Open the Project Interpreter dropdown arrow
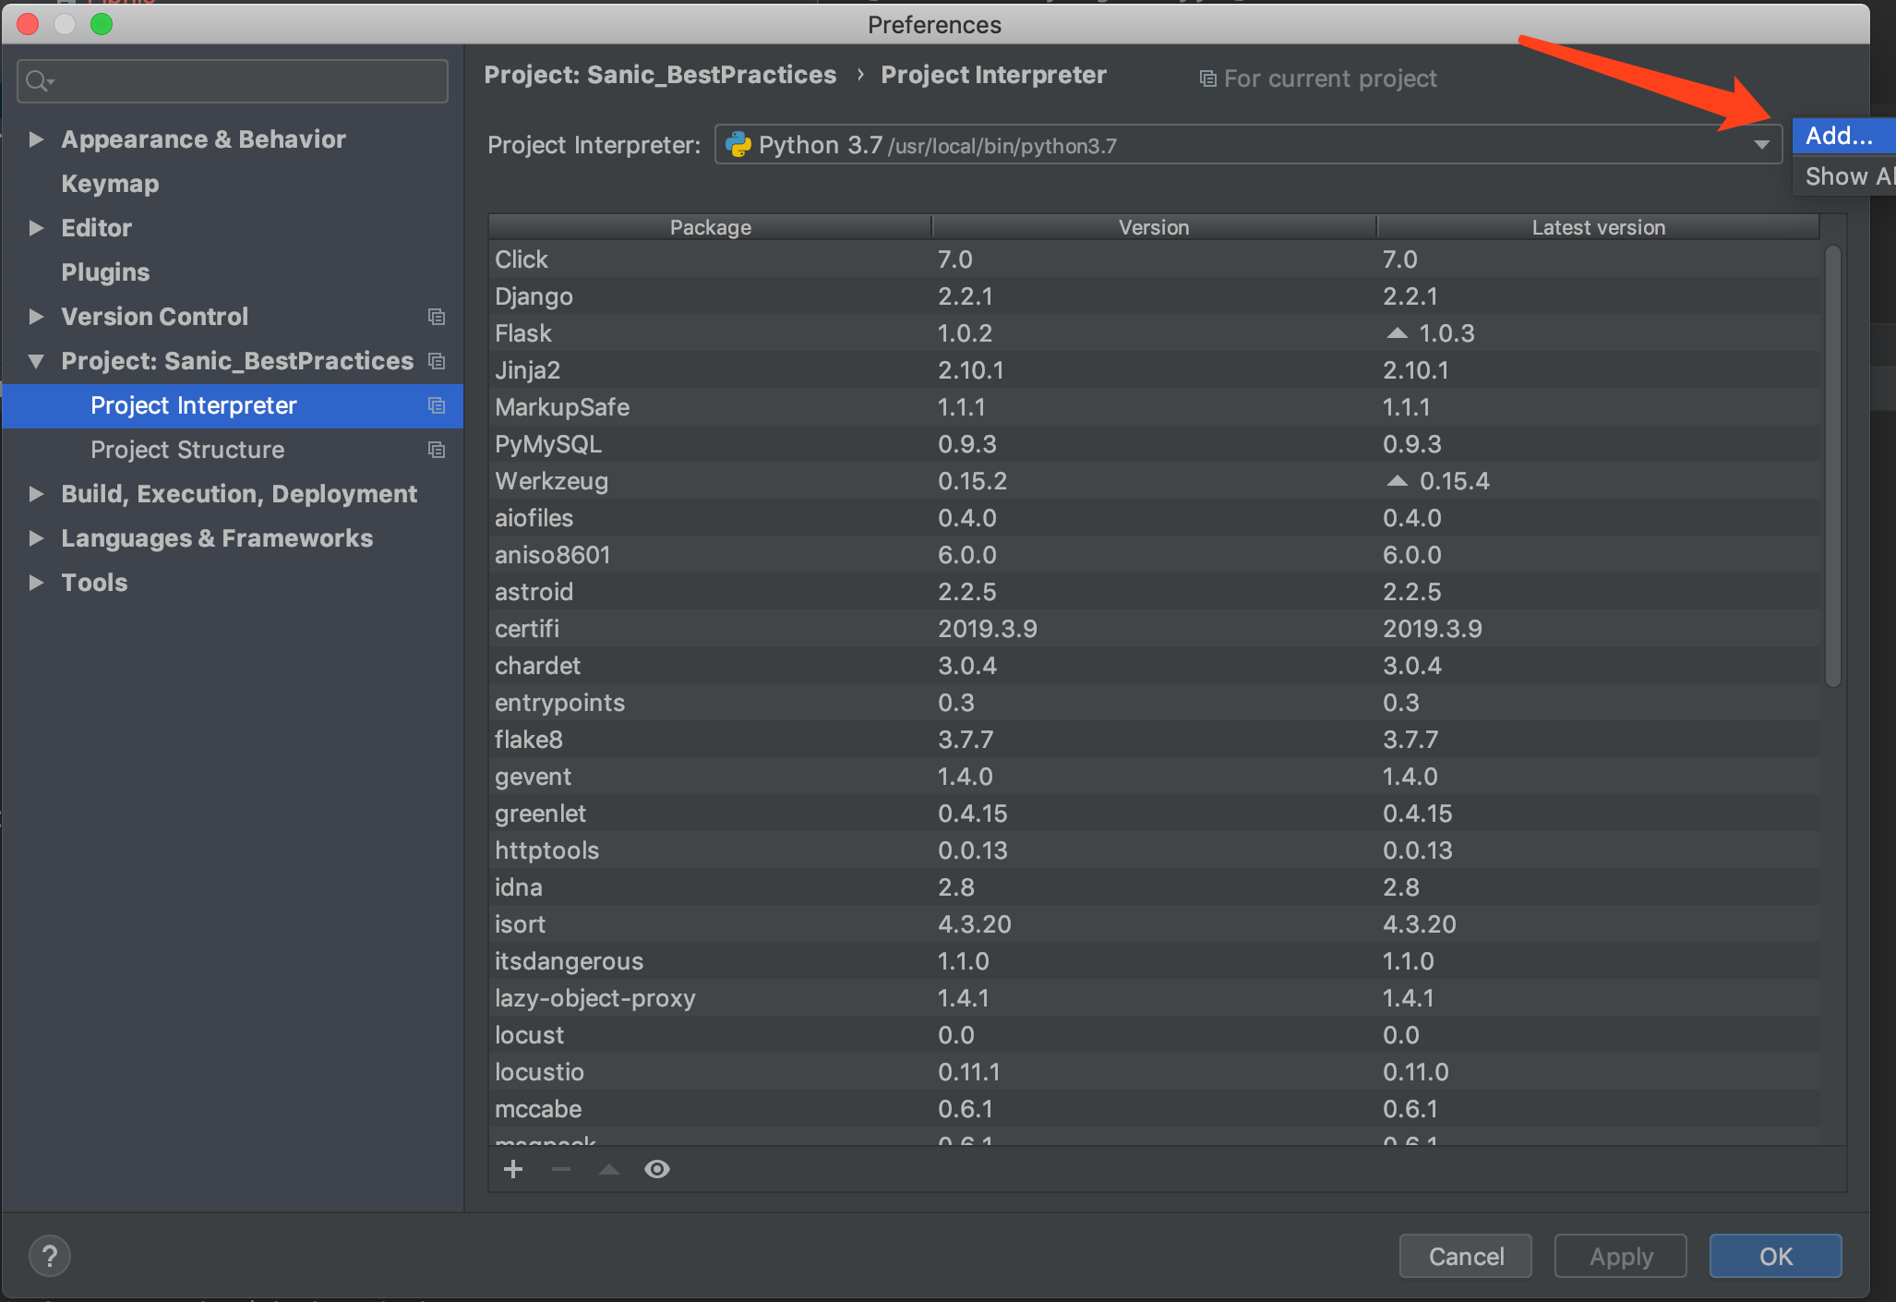The image size is (1896, 1302). pyautogui.click(x=1761, y=145)
